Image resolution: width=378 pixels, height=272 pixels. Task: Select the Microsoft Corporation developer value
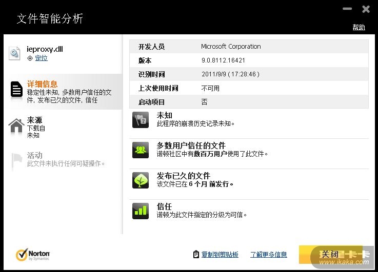pyautogui.click(x=231, y=47)
